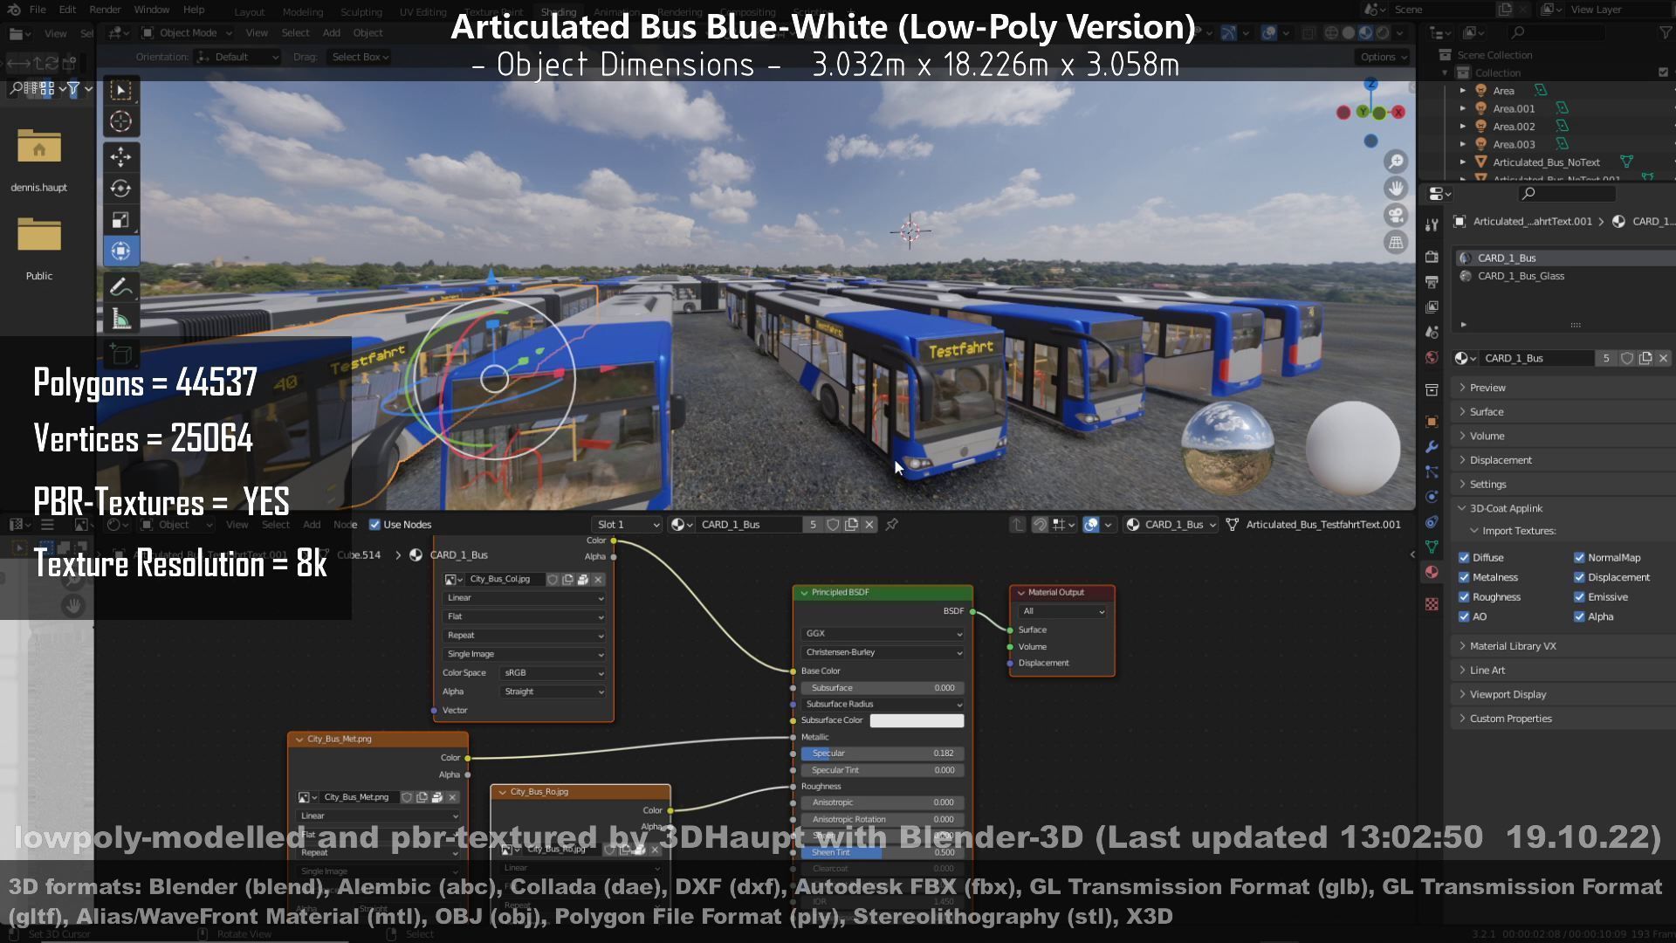The height and width of the screenshot is (943, 1676).
Task: Open the Object Data properties tab
Action: coord(1432,547)
